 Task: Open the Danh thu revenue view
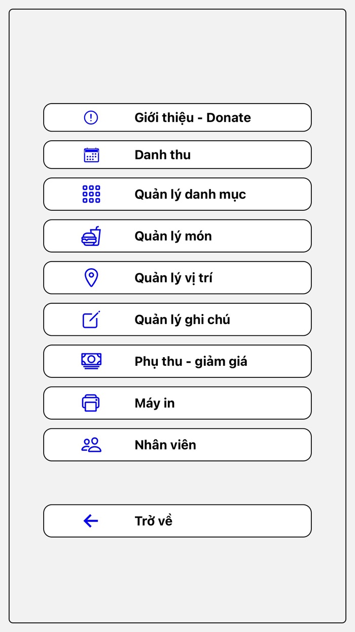coord(177,154)
